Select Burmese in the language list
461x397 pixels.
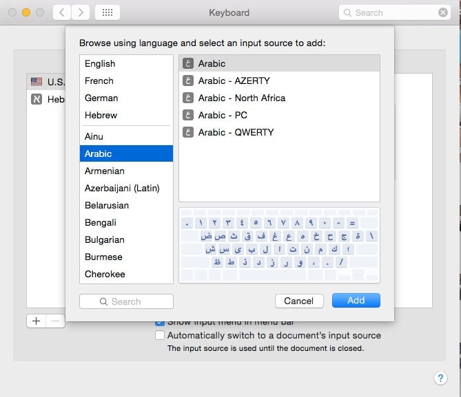[x=126, y=257]
